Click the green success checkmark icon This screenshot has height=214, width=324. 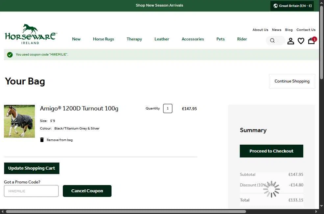point(10,55)
